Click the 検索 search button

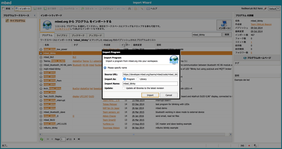(227, 34)
